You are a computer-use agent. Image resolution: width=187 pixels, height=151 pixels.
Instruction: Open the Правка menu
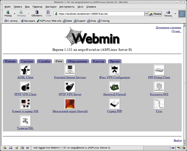click(18, 7)
